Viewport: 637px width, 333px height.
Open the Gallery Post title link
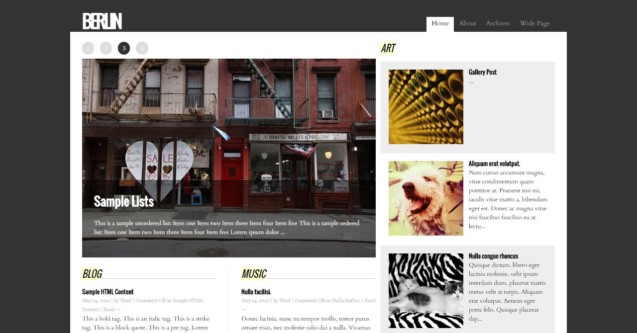coord(483,72)
